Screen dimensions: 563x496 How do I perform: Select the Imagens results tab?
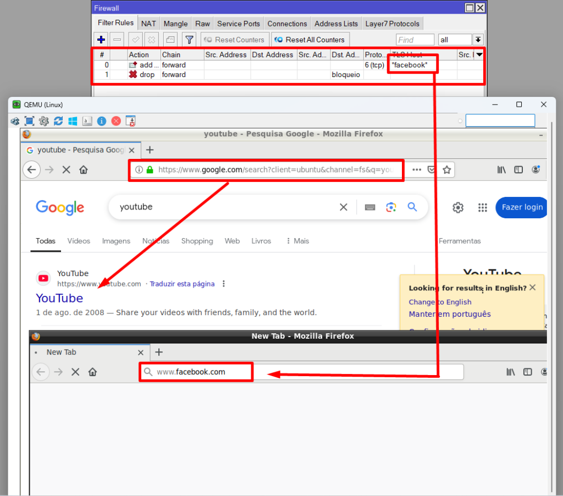pos(116,241)
